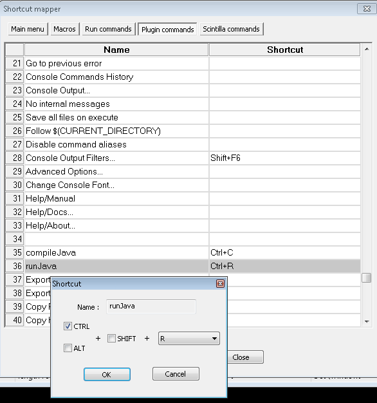Viewport: 377px width, 403px height.
Task: Open the key dropdown showing R
Action: pyautogui.click(x=189, y=339)
